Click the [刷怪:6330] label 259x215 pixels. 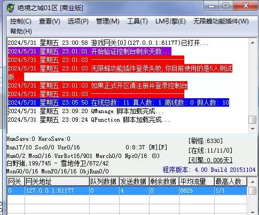coord(206,141)
